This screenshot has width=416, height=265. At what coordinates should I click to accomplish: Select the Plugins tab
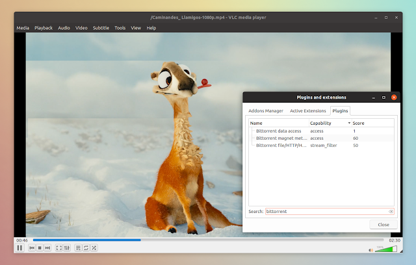tap(340, 111)
